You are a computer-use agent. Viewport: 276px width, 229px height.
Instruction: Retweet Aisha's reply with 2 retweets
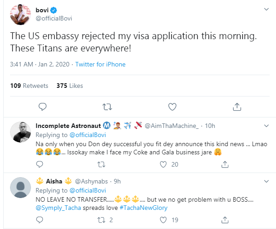(x=102, y=220)
